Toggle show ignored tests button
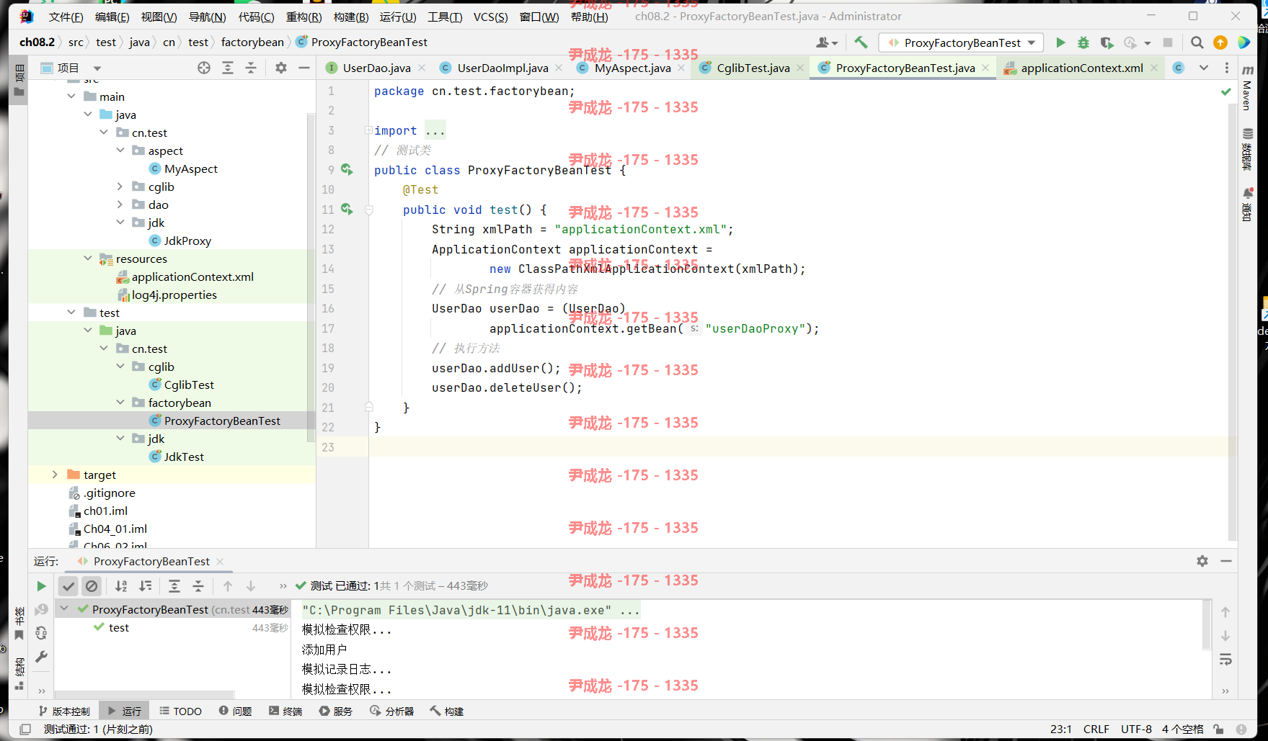Image resolution: width=1268 pixels, height=741 pixels. point(92,586)
